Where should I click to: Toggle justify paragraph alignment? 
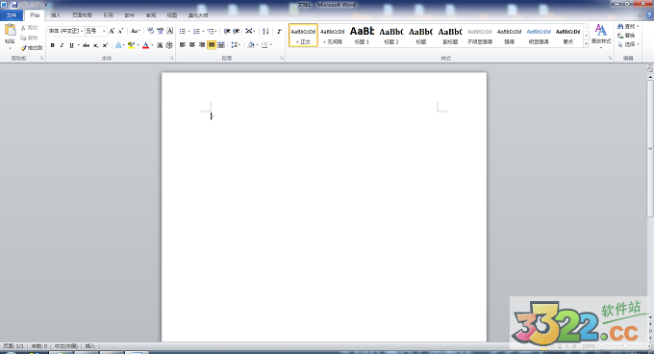pos(212,45)
